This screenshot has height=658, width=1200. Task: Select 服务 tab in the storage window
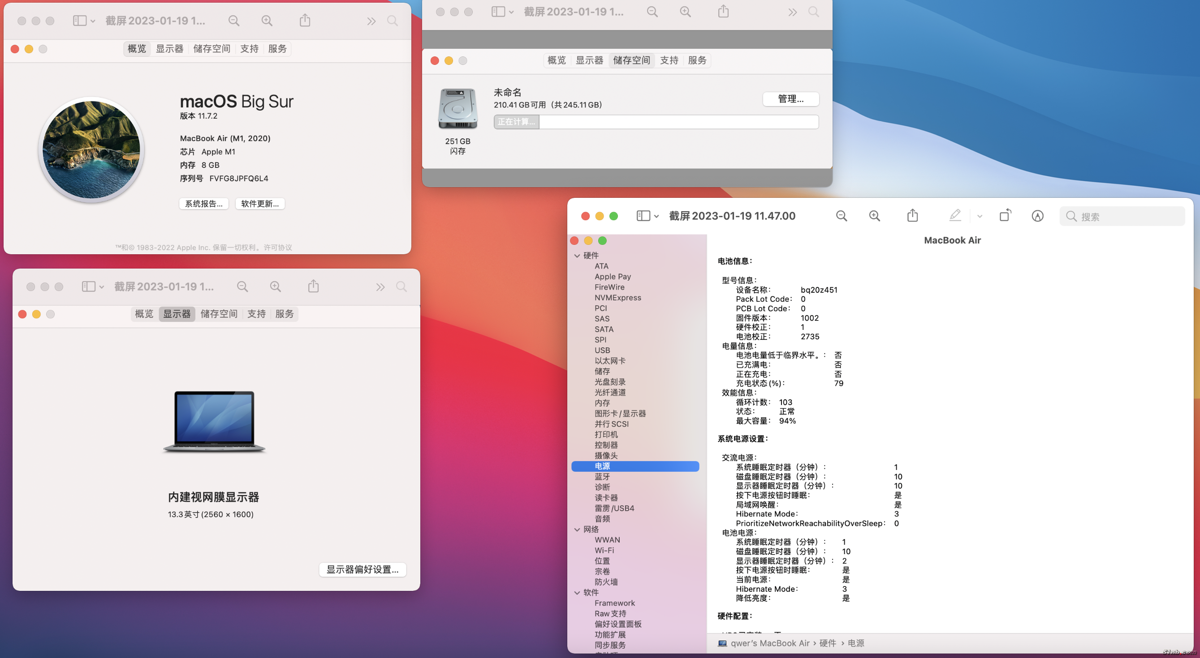tap(697, 60)
